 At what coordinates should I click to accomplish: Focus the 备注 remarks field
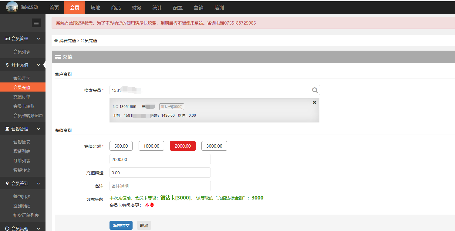(160, 186)
